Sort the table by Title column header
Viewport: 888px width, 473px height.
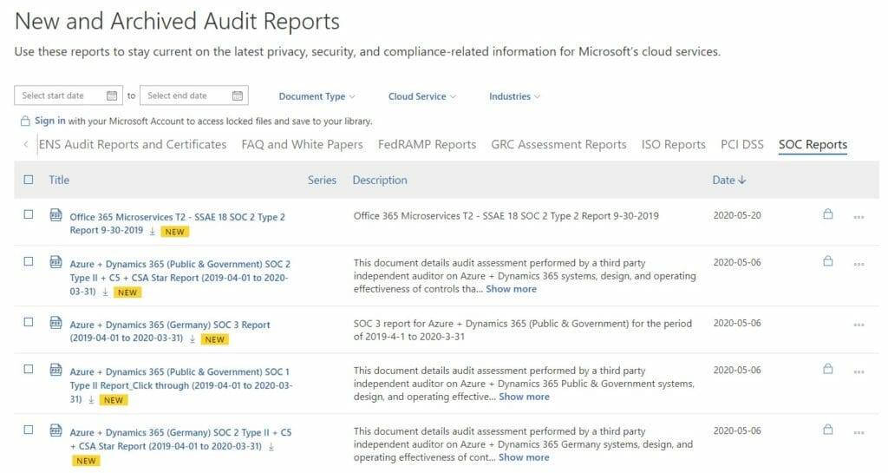59,181
